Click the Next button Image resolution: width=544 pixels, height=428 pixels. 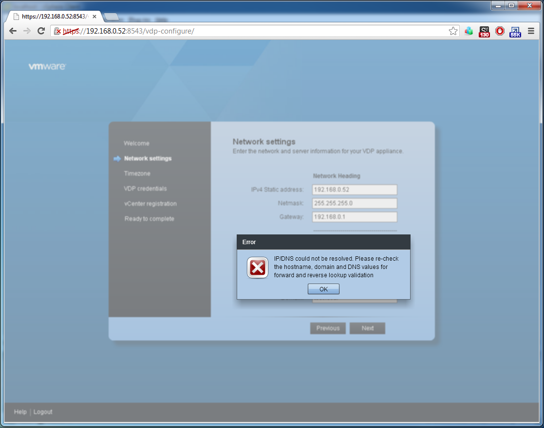(x=367, y=328)
